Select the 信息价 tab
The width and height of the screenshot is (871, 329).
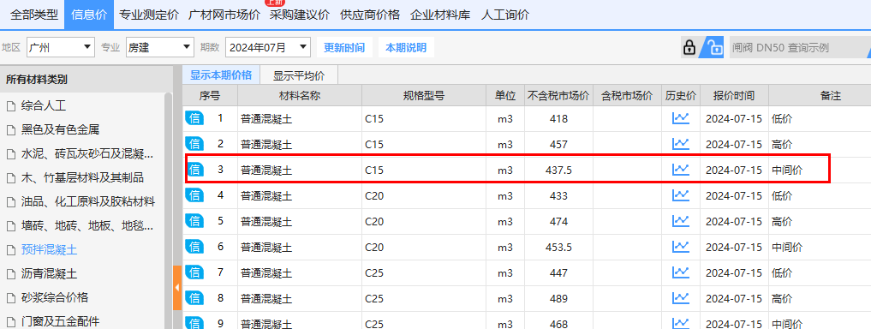coord(89,15)
